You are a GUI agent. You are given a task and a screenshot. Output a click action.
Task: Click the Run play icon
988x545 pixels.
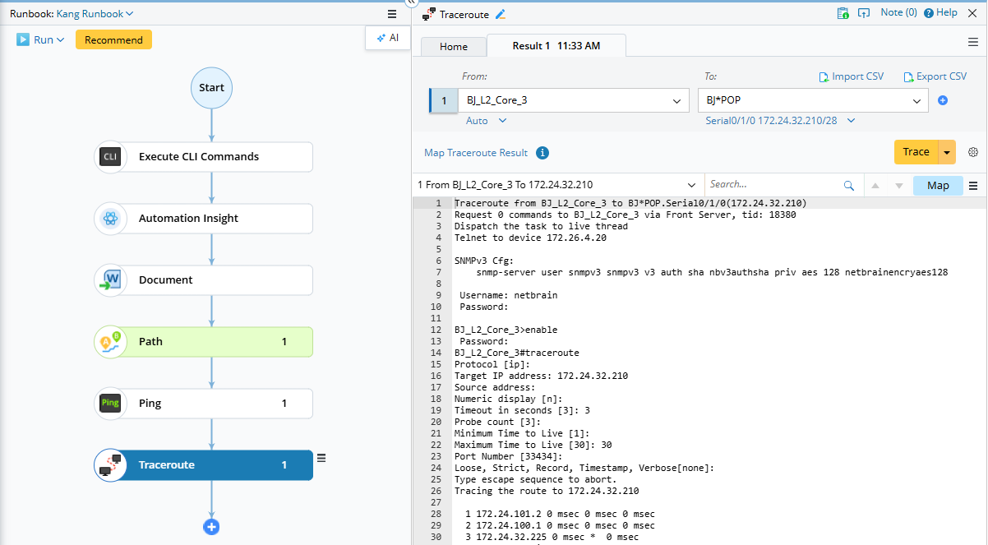[x=23, y=39]
